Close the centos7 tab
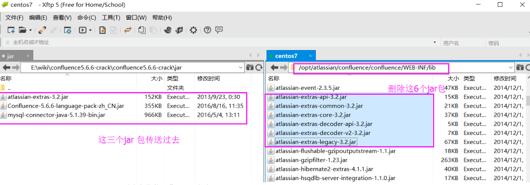The image size is (530, 185). tap(310, 56)
